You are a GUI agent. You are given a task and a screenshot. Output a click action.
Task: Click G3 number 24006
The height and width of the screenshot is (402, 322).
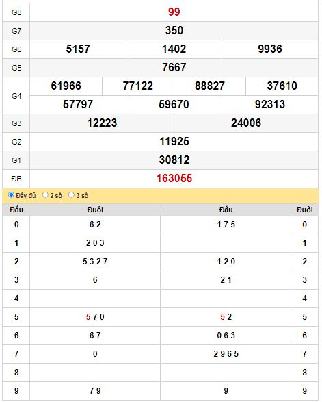tap(246, 123)
